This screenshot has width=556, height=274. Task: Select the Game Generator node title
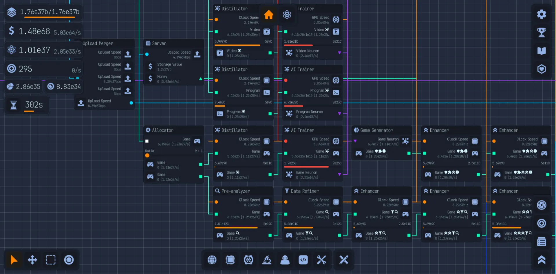click(376, 130)
